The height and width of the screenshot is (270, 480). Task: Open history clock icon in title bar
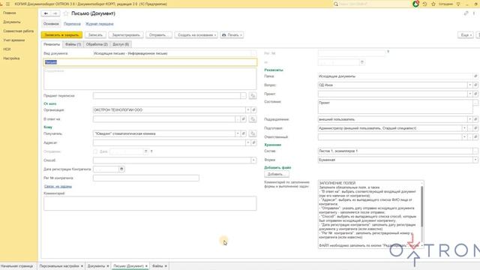424,4
